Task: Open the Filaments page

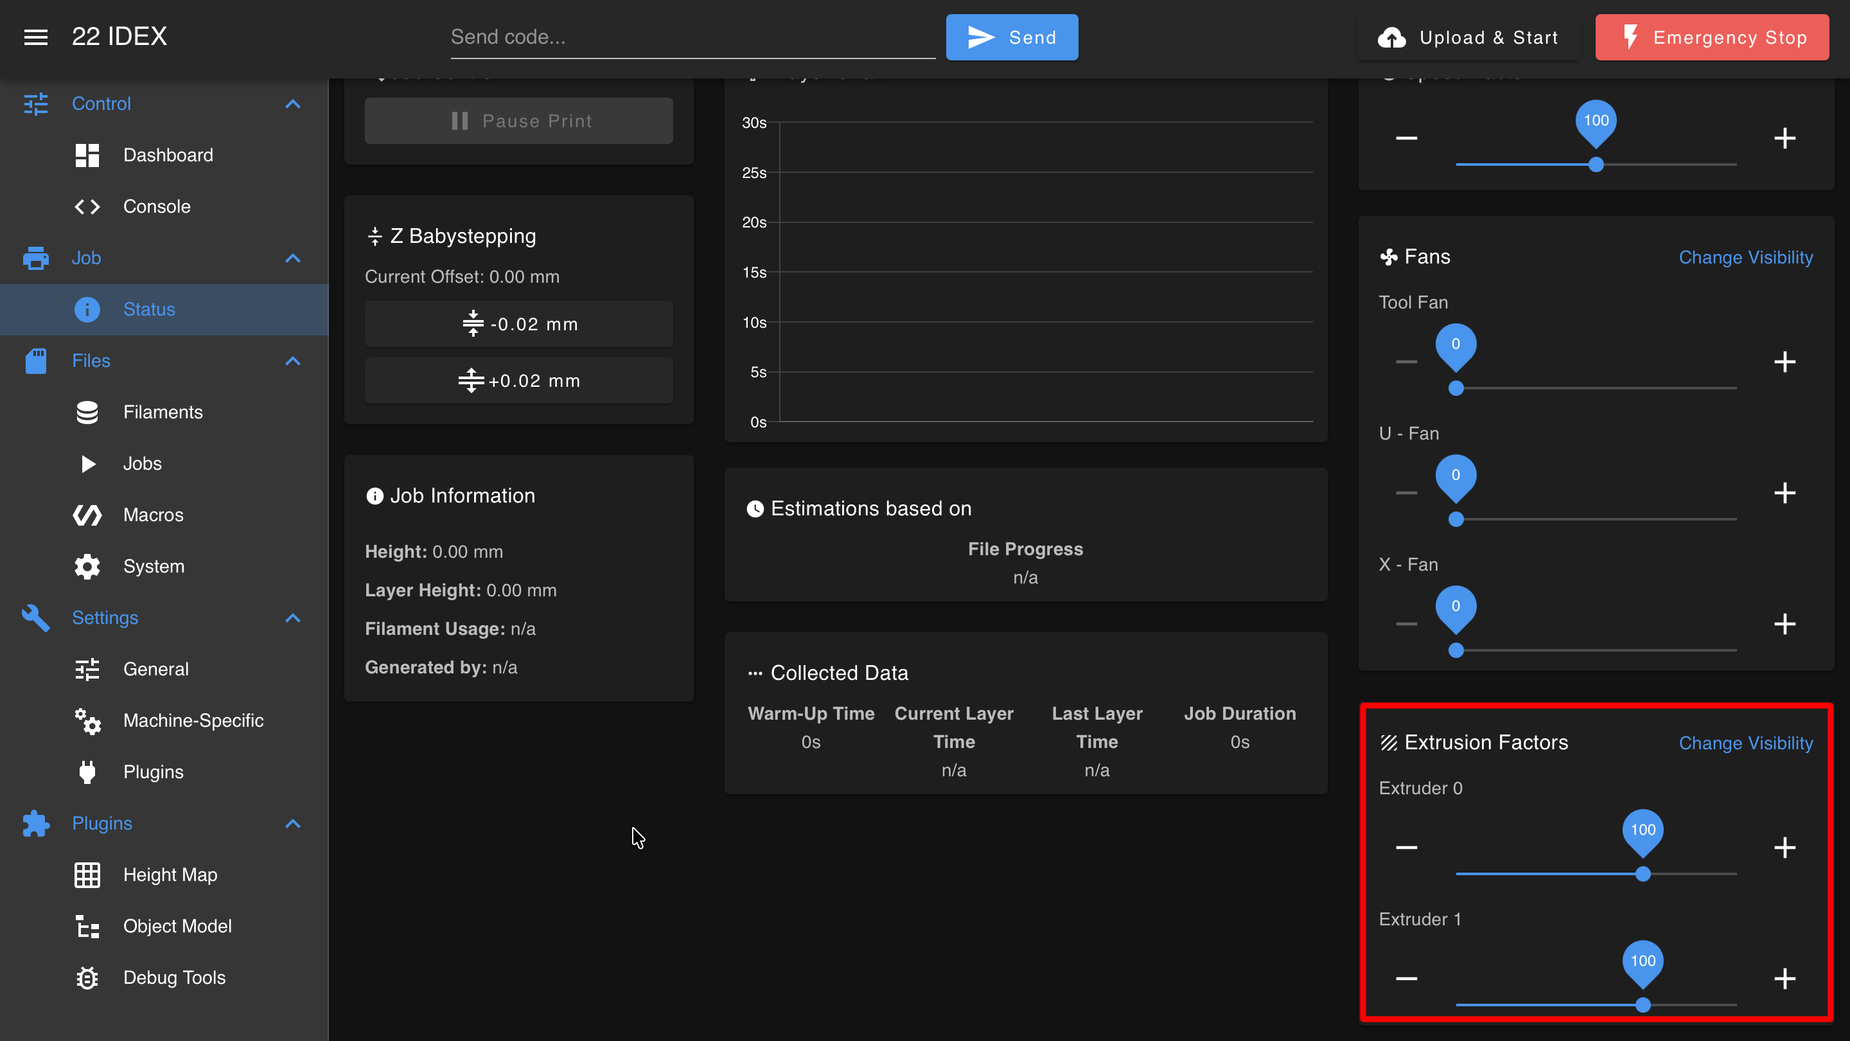Action: pyautogui.click(x=164, y=413)
